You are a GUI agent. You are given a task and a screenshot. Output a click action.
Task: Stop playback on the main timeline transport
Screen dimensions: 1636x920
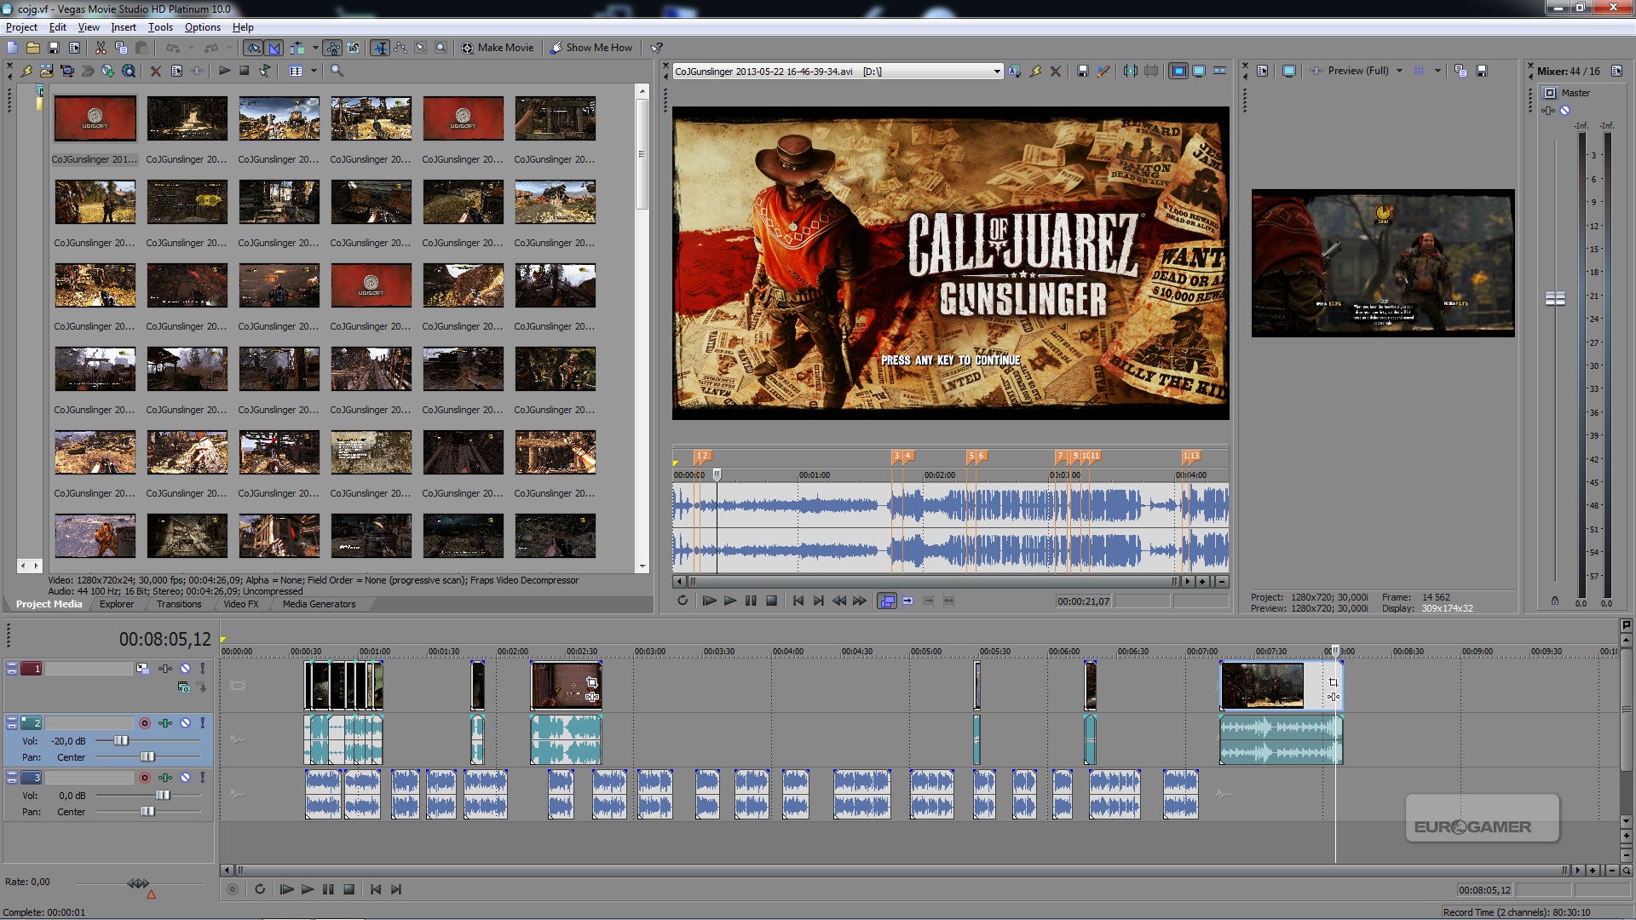(349, 889)
